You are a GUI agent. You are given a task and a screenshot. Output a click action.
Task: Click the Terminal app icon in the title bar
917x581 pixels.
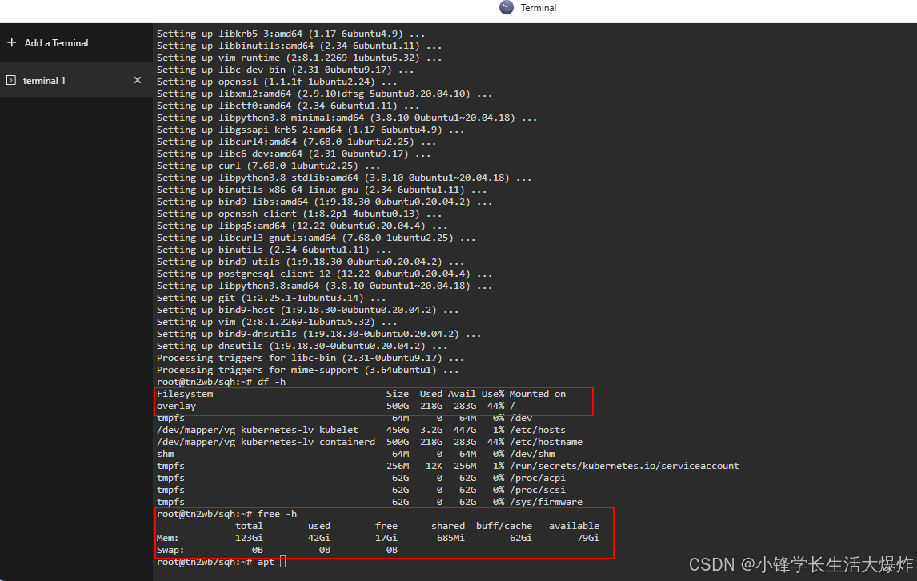[506, 7]
